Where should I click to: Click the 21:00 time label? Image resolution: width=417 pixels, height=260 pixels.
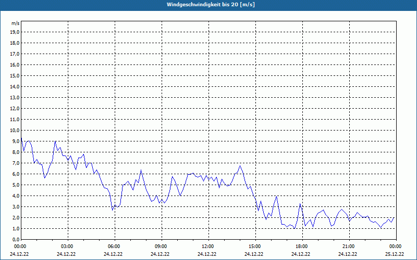pyautogui.click(x=348, y=246)
